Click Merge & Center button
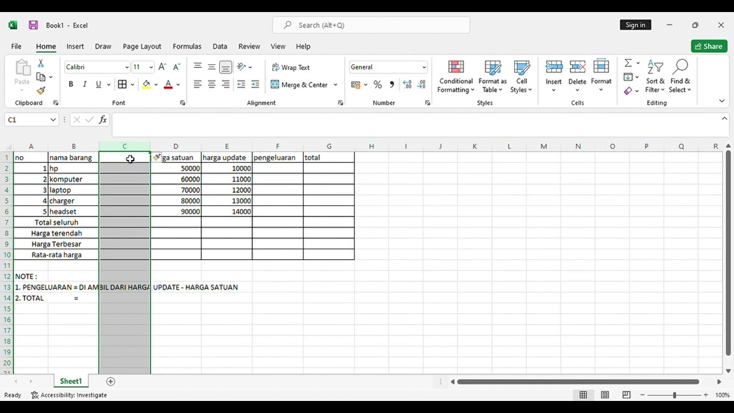Viewport: 734px width, 413px height. 299,84
